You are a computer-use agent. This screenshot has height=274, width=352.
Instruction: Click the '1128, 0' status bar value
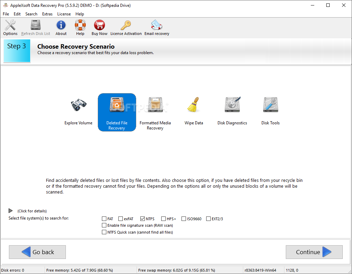point(292,270)
